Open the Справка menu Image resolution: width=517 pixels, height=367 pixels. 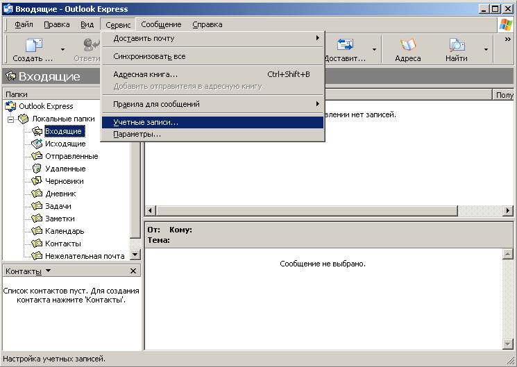(207, 25)
